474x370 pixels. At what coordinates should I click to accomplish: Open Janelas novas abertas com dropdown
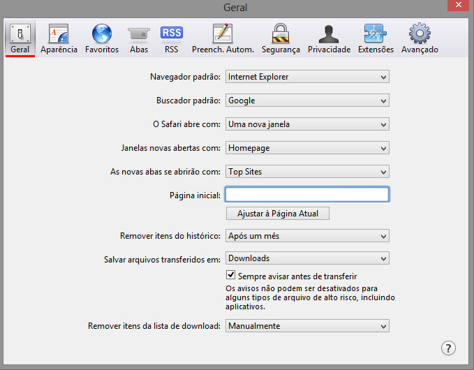point(307,148)
